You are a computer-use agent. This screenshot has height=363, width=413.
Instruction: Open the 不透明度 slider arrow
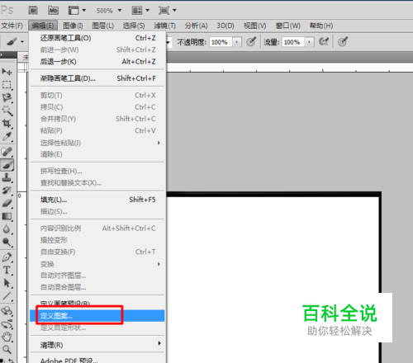coord(237,42)
